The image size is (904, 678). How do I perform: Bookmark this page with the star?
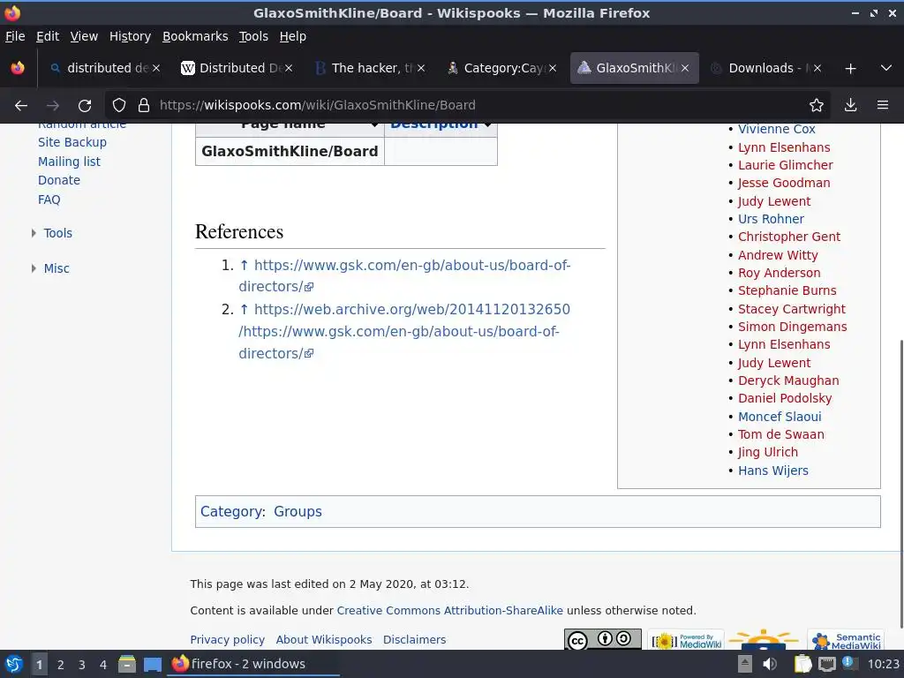point(816,106)
